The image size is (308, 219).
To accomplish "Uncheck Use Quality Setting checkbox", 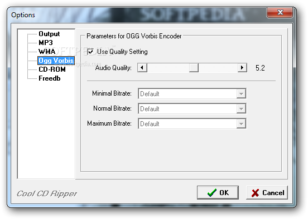I will coord(90,52).
